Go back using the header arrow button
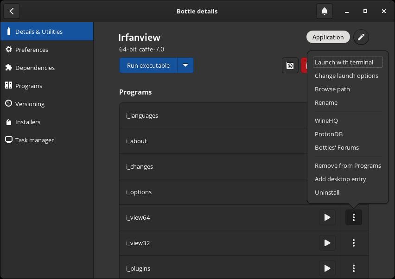This screenshot has height=279, width=395. pos(12,11)
